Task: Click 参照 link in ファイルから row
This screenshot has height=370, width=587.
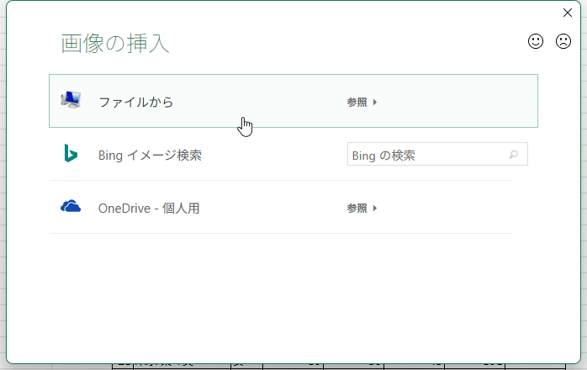Action: tap(357, 102)
